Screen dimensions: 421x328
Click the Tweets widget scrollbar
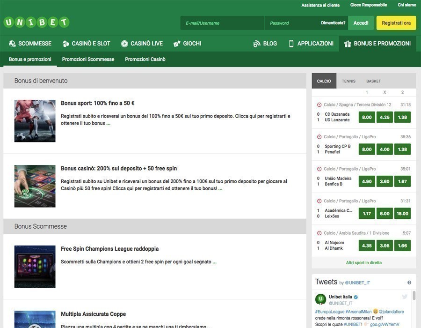414,296
